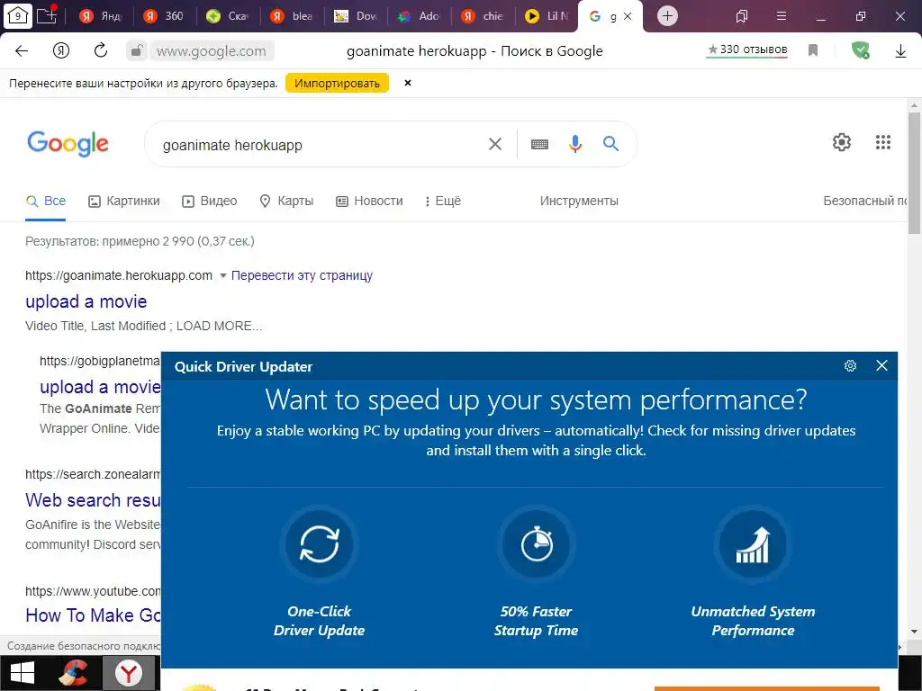Switch to the Скачать tab with the green icon

click(x=228, y=16)
